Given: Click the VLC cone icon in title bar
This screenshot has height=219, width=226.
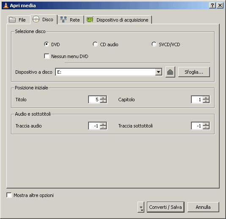Looking at the screenshot, I should pyautogui.click(x=6, y=6).
